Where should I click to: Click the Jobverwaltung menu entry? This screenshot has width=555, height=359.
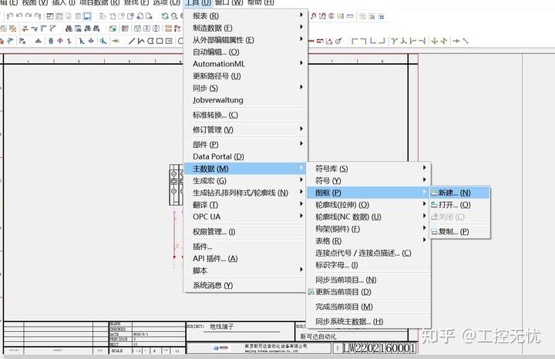(245, 100)
